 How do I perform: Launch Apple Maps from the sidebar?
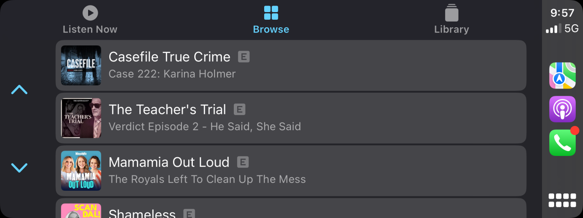pos(562,76)
